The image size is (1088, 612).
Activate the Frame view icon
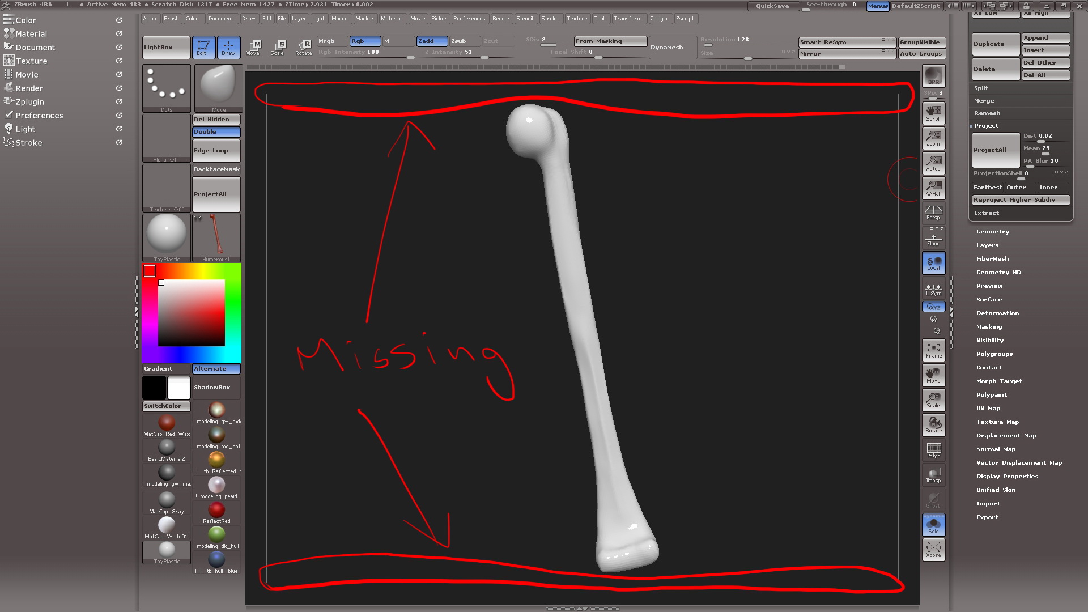click(933, 350)
